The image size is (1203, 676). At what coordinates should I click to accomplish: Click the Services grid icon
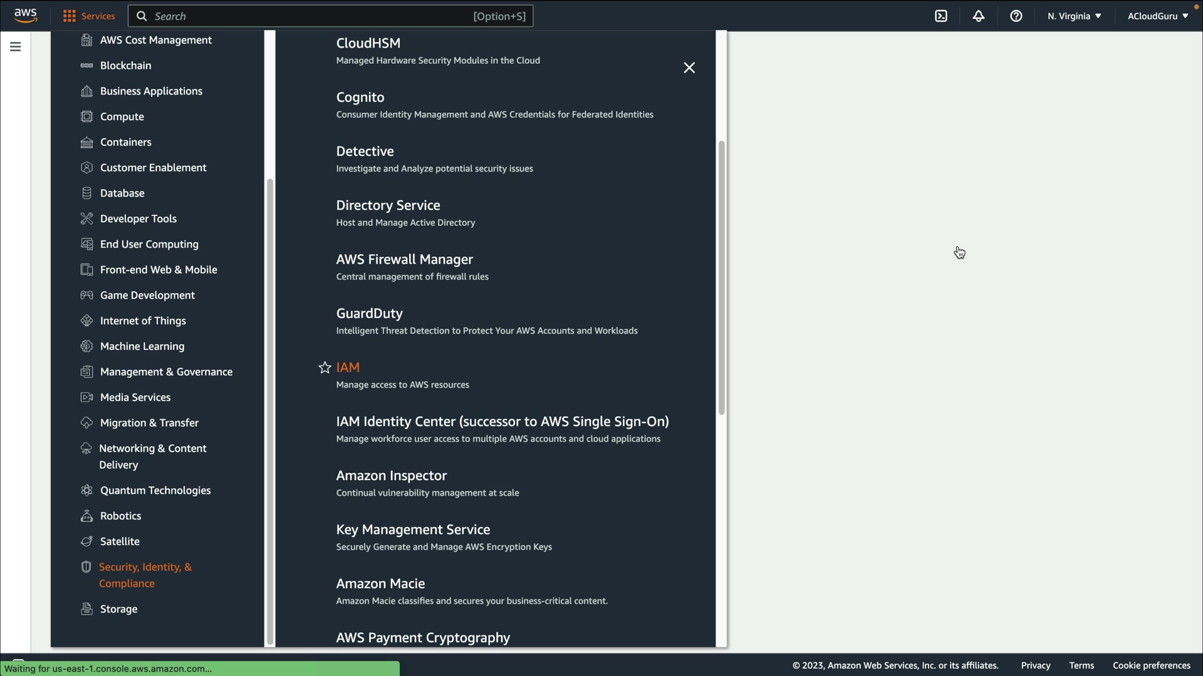tap(70, 16)
